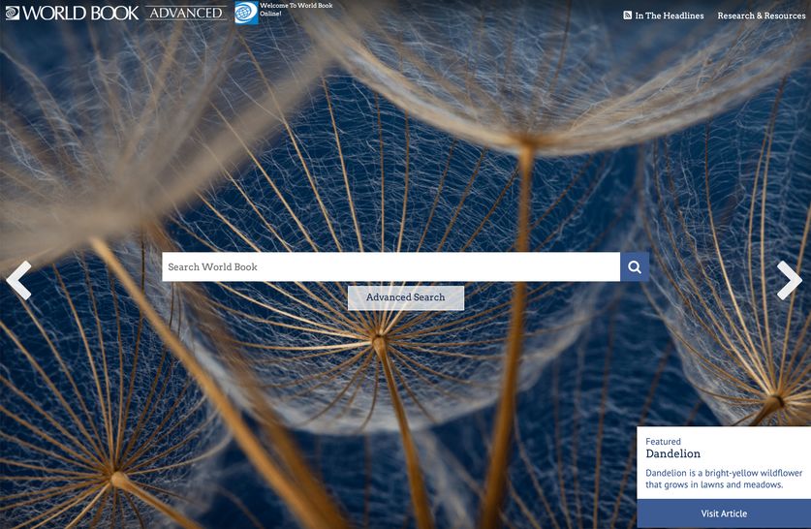
Task: Click the RSS feed icon beside In The Headlines
Action: pyautogui.click(x=628, y=15)
